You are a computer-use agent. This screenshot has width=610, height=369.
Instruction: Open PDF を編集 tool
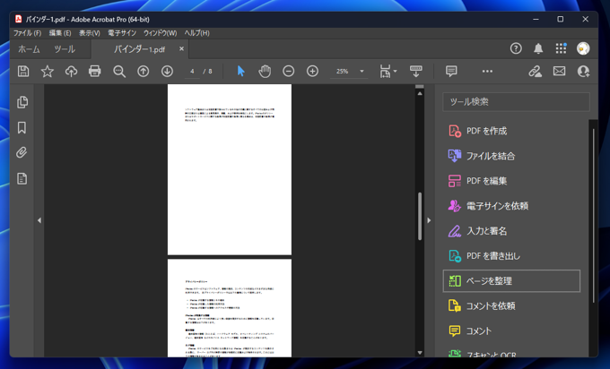click(x=486, y=181)
